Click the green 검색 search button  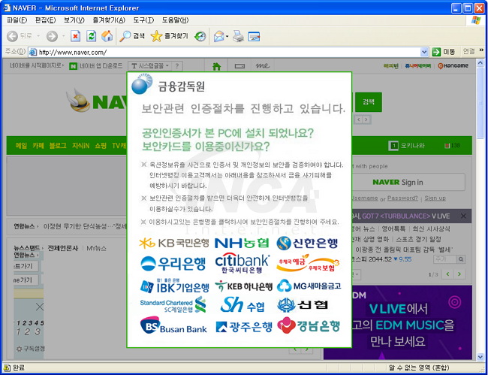coord(369,102)
